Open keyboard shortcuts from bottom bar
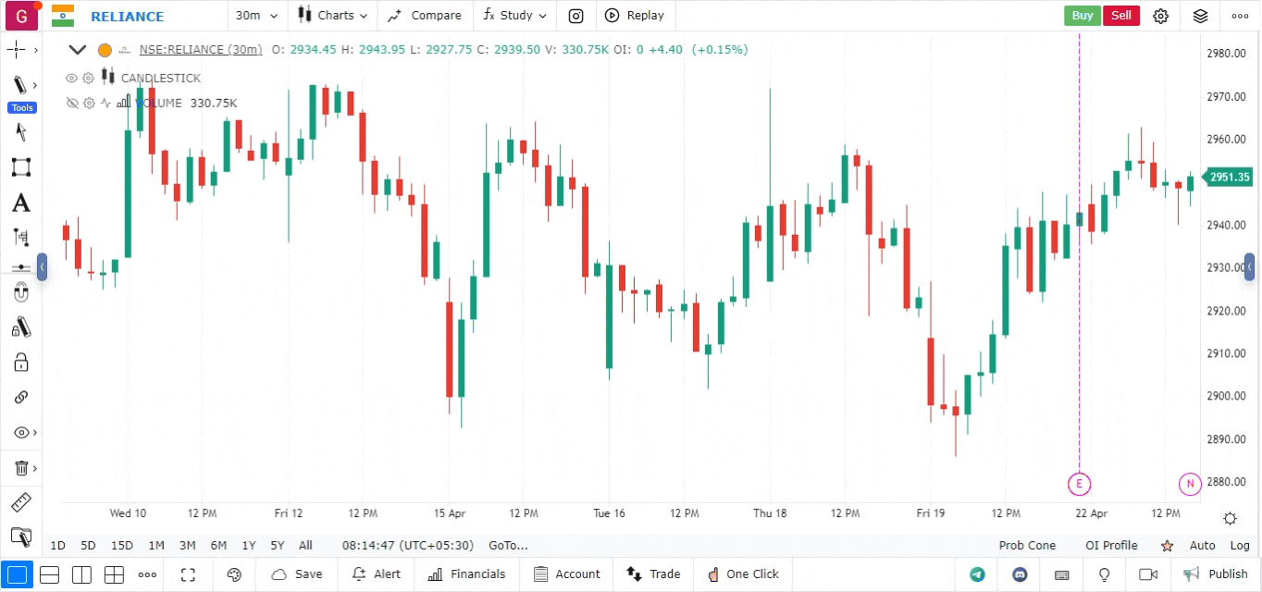 point(1061,574)
